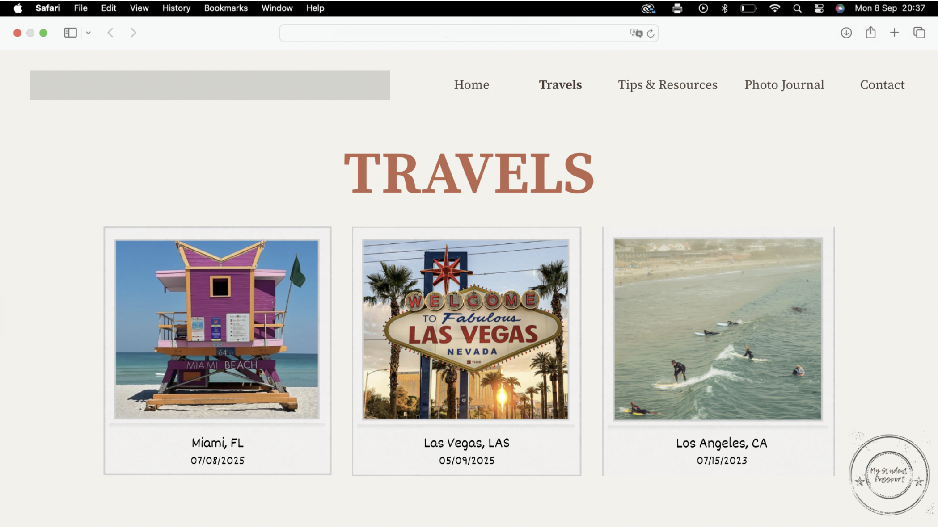Image resolution: width=938 pixels, height=528 pixels.
Task: Toggle the Safari sidebar
Action: pyautogui.click(x=70, y=33)
